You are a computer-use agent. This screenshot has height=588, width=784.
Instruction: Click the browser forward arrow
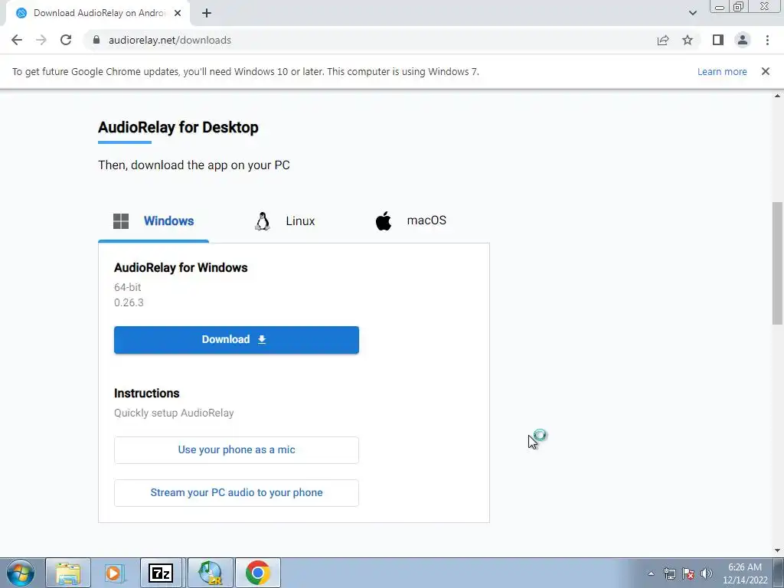tap(41, 40)
